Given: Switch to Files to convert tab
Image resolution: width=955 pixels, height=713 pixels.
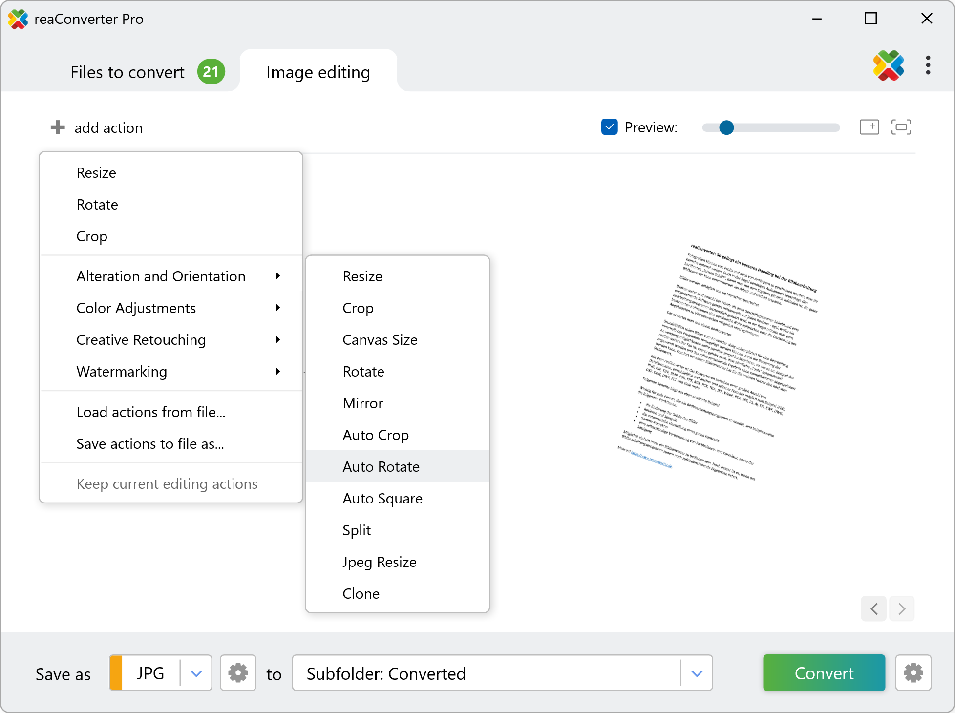Looking at the screenshot, I should click(127, 72).
